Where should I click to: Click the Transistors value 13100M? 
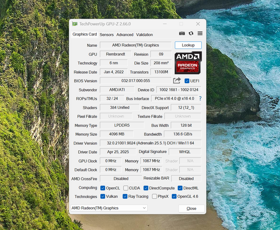tap(161, 72)
